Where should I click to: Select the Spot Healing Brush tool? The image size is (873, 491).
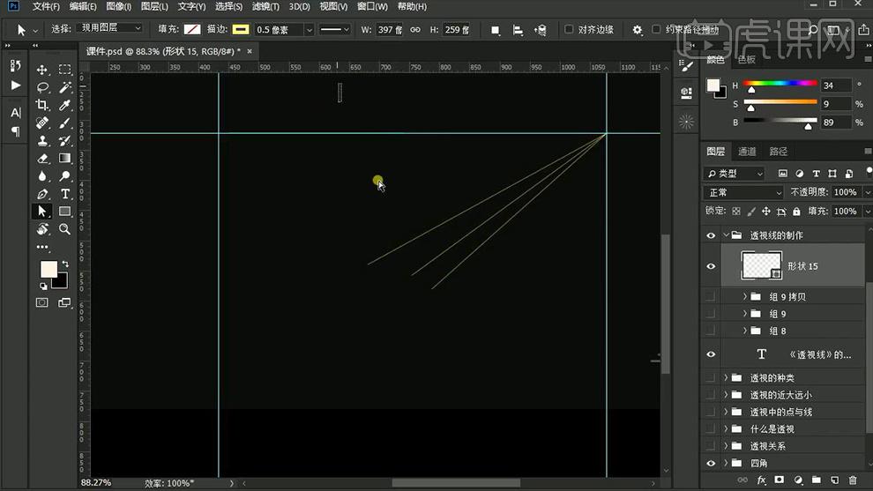(x=41, y=123)
